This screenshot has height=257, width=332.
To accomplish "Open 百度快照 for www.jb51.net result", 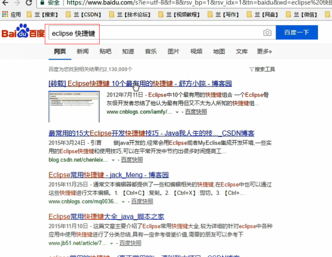I will 130,243.
